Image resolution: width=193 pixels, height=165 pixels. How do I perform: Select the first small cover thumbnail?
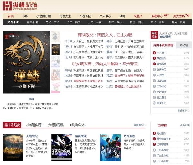tap(56, 37)
